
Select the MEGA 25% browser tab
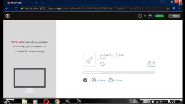(x=22, y=3)
